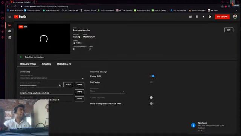The image size is (241, 136).
Task: Click the Opera logo menu icon
Action: click(x=2, y=2)
